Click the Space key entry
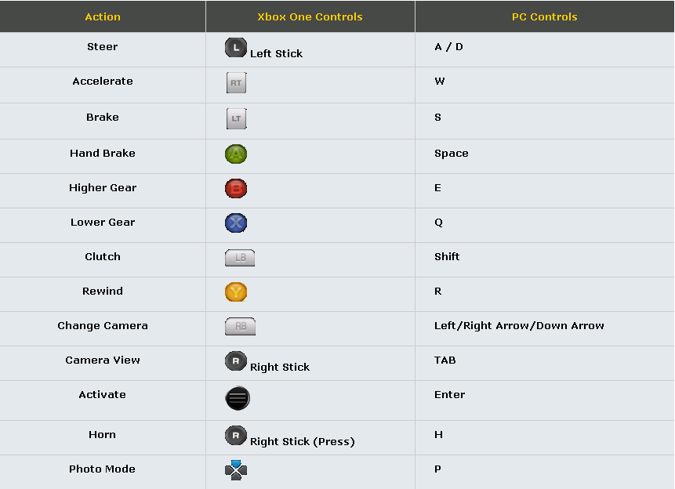The height and width of the screenshot is (489, 675). [x=451, y=154]
